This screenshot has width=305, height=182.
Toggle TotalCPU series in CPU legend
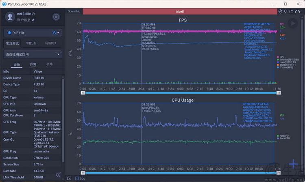click(x=284, y=139)
